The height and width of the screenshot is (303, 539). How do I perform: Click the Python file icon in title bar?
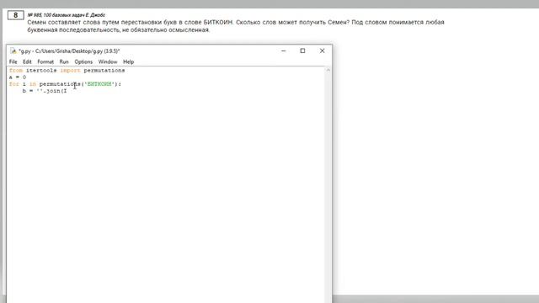(13, 50)
